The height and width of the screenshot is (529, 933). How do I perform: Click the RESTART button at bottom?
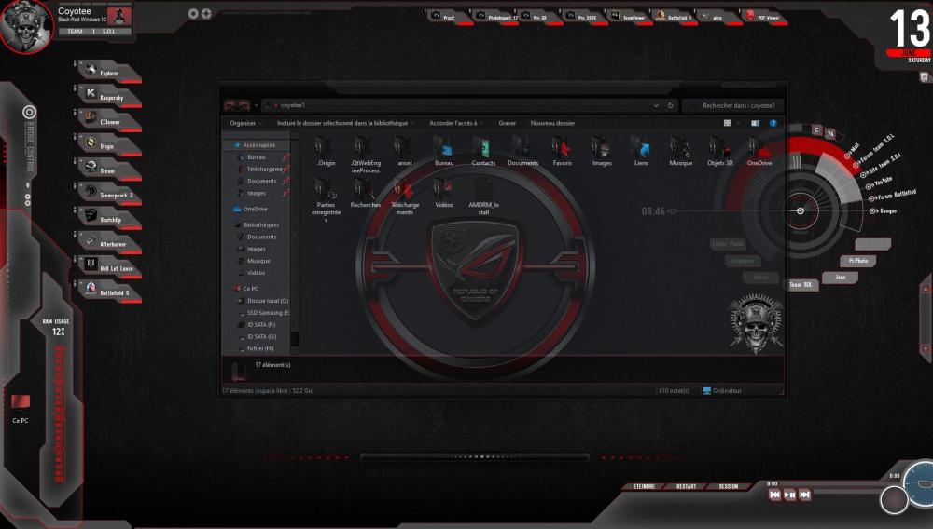[x=686, y=486]
